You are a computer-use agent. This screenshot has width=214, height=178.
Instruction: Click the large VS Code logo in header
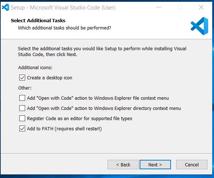199,26
